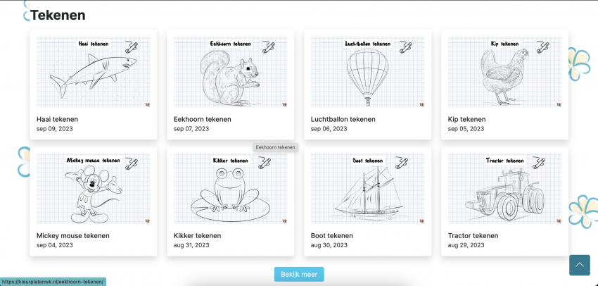This screenshot has height=286, width=598.
Task: Click the pencil icon on Boot tekenen card
Action: [x=402, y=163]
